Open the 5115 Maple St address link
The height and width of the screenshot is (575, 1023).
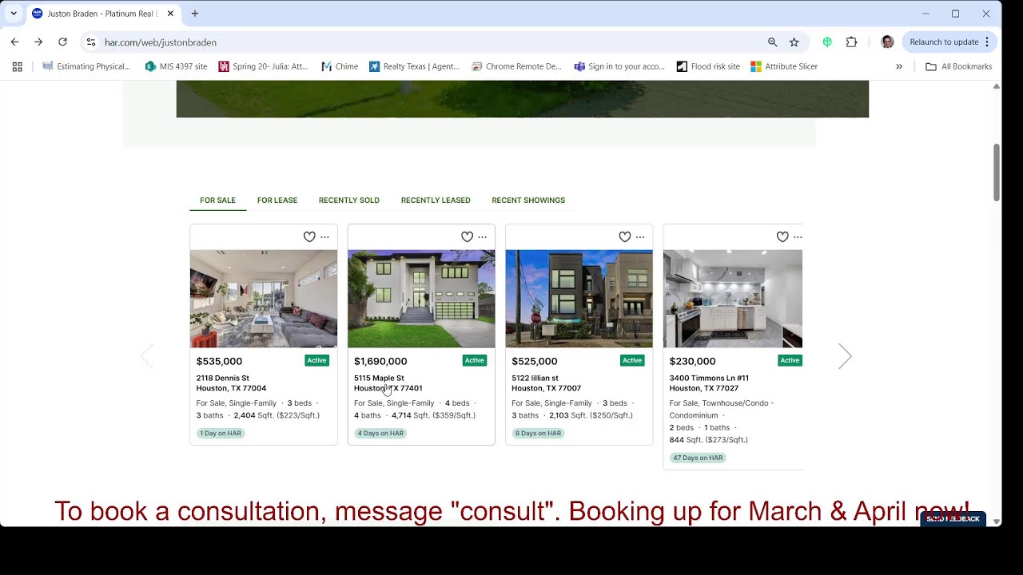pyautogui.click(x=388, y=383)
